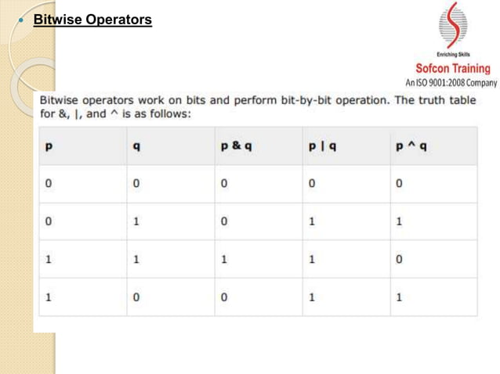Click the 'An ISO 9001:2008 Company' text

pos(451,83)
